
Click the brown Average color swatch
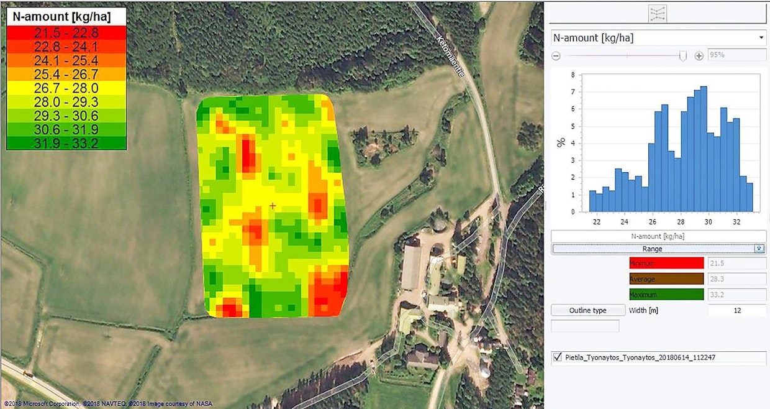[x=666, y=279]
